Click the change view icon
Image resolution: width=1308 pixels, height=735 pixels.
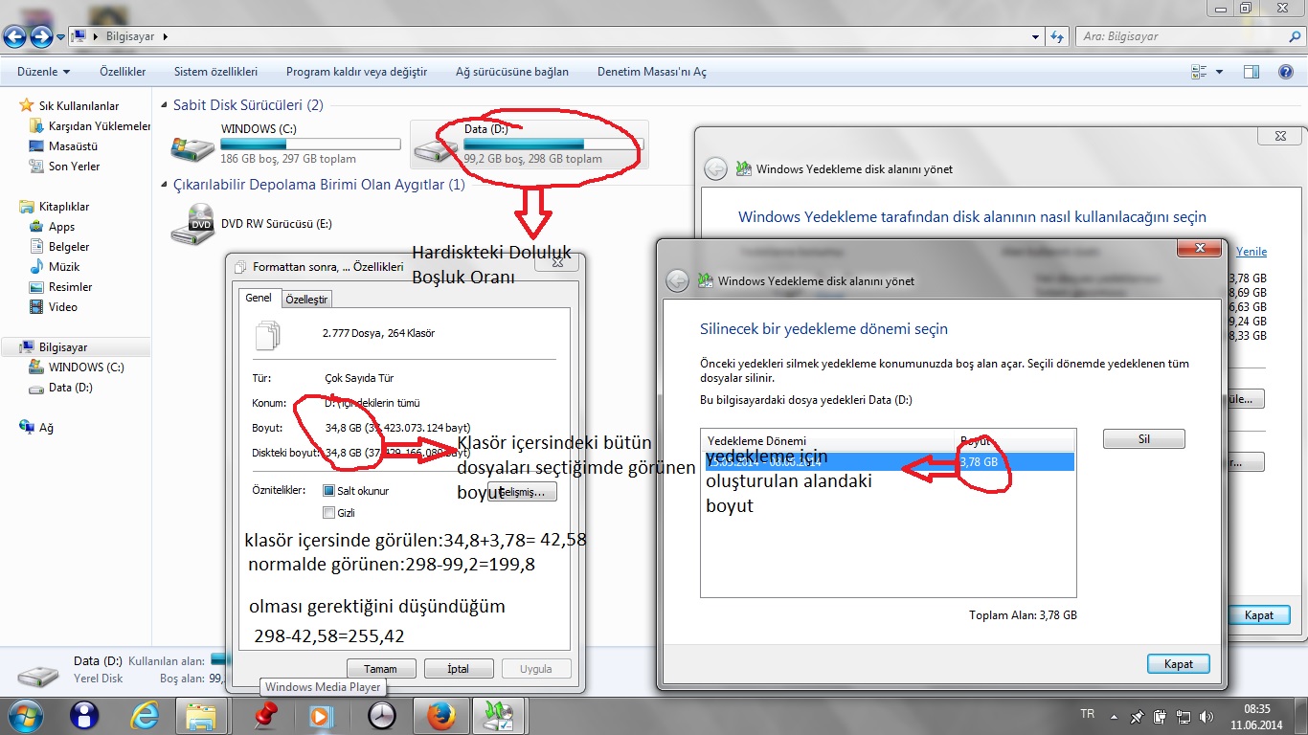(1199, 72)
